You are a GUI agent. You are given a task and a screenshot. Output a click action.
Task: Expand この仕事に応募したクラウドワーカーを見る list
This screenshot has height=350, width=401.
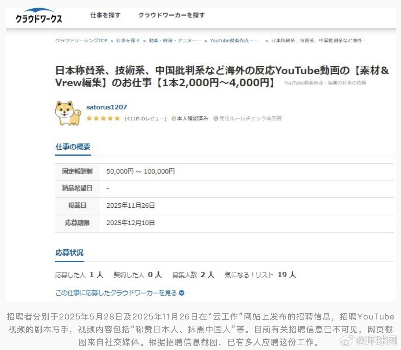(x=120, y=293)
